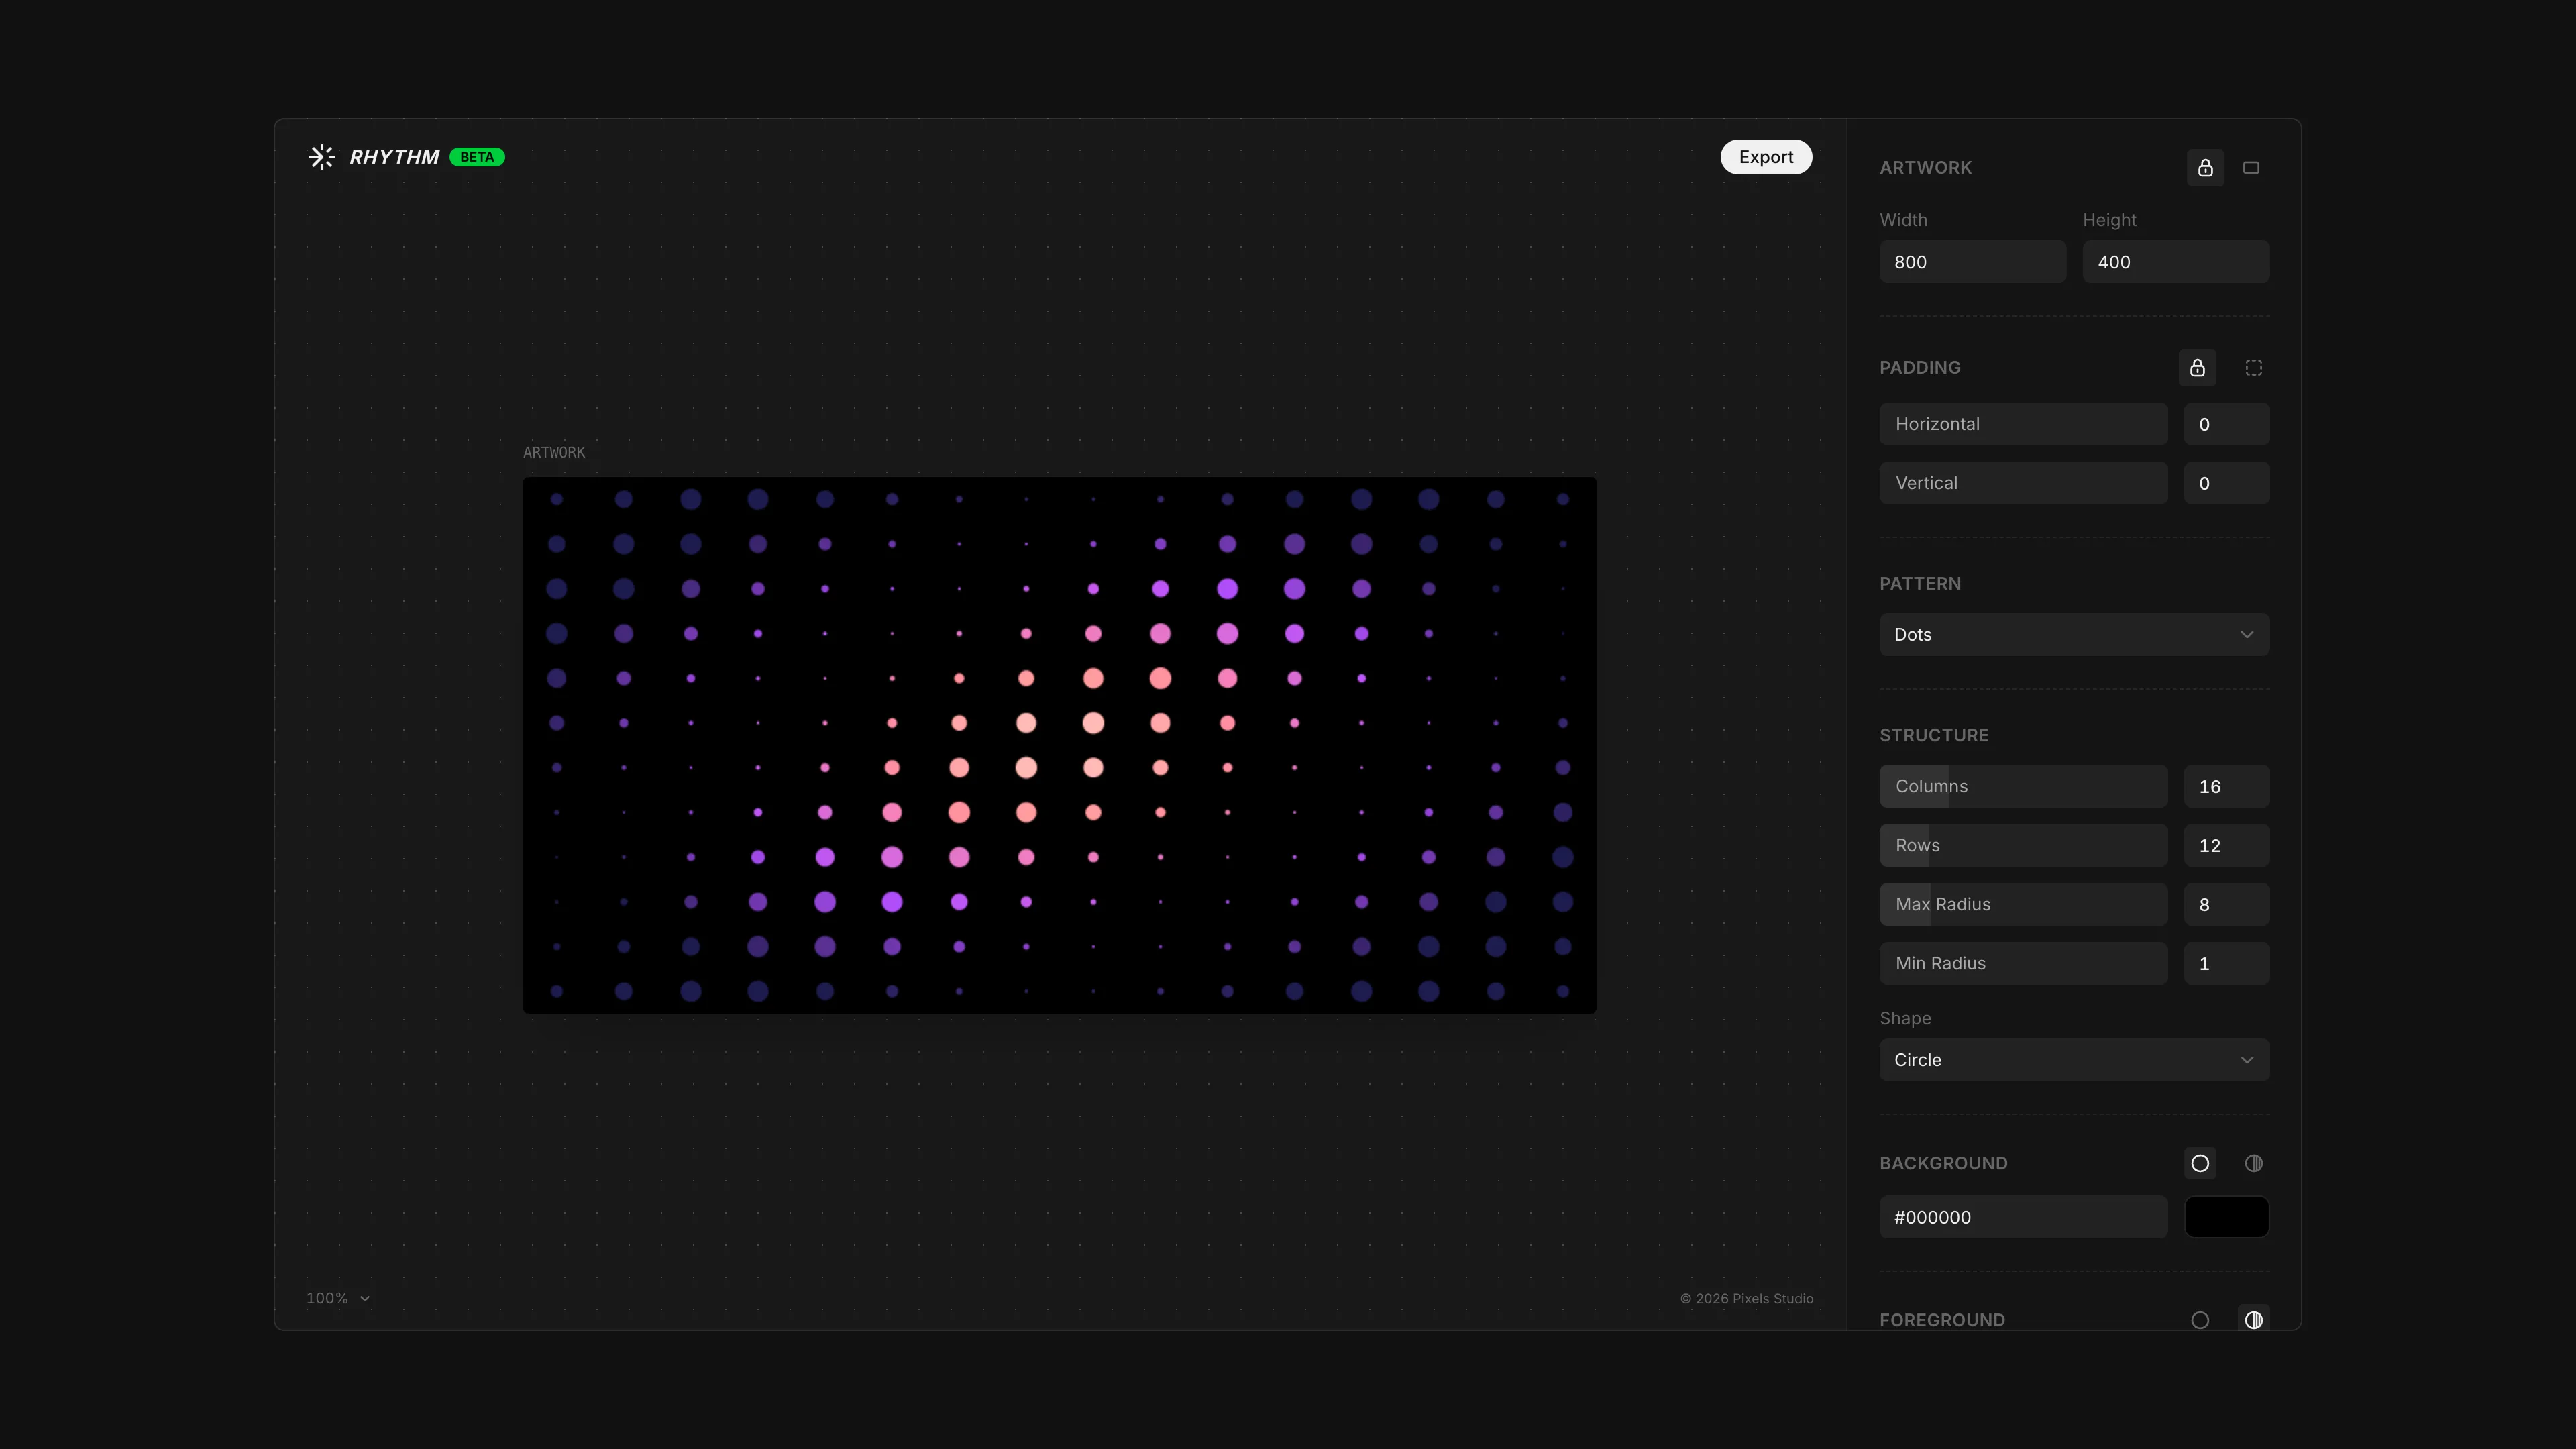Click the Pixels Studio copyright link

[x=1746, y=1298]
